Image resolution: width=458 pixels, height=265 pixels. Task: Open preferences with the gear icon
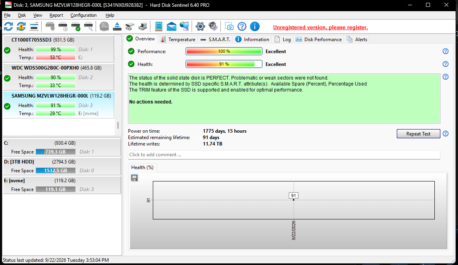pos(200,26)
